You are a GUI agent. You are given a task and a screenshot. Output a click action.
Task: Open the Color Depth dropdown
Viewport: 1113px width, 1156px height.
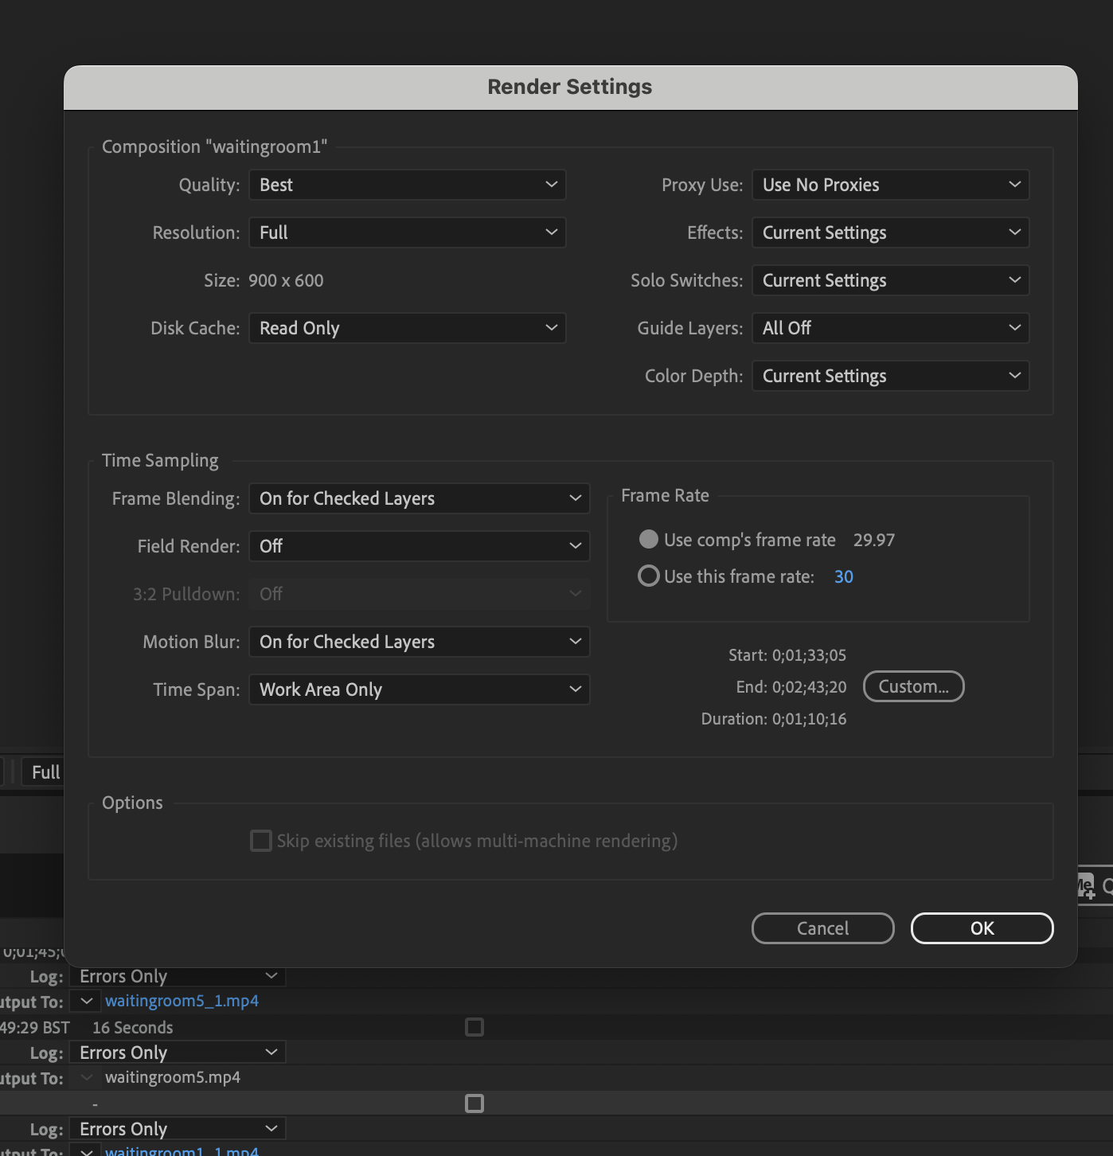click(x=889, y=375)
